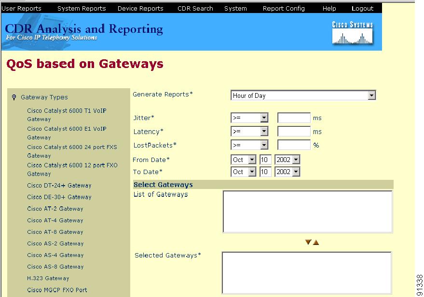The image size is (424, 297).
Task: Open the System Reports menu
Action: point(82,8)
